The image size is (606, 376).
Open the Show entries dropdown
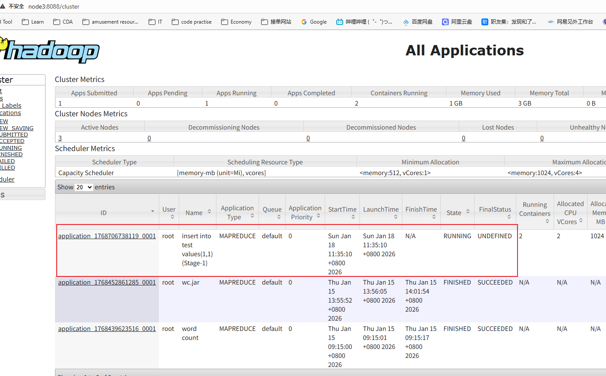coord(84,187)
